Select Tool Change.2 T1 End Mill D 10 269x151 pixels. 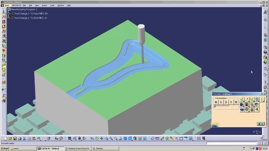pyautogui.click(x=31, y=18)
